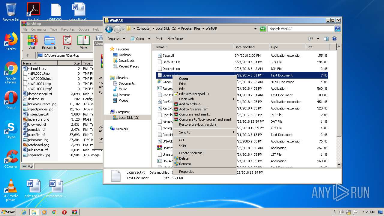The width and height of the screenshot is (384, 216).
Task: Open the Favorites menu in WinRAR
Action: [68, 29]
